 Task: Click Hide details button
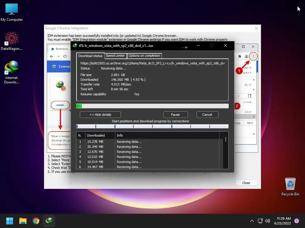tap(100, 115)
